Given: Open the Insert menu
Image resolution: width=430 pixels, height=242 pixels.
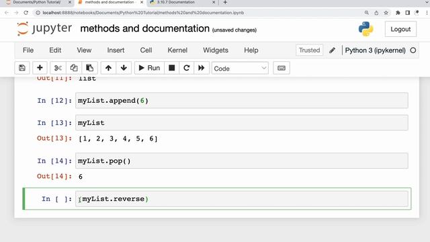Looking at the screenshot, I should tap(116, 50).
